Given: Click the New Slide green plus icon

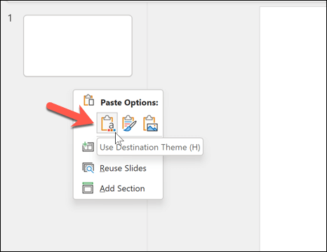Looking at the screenshot, I should [x=88, y=147].
